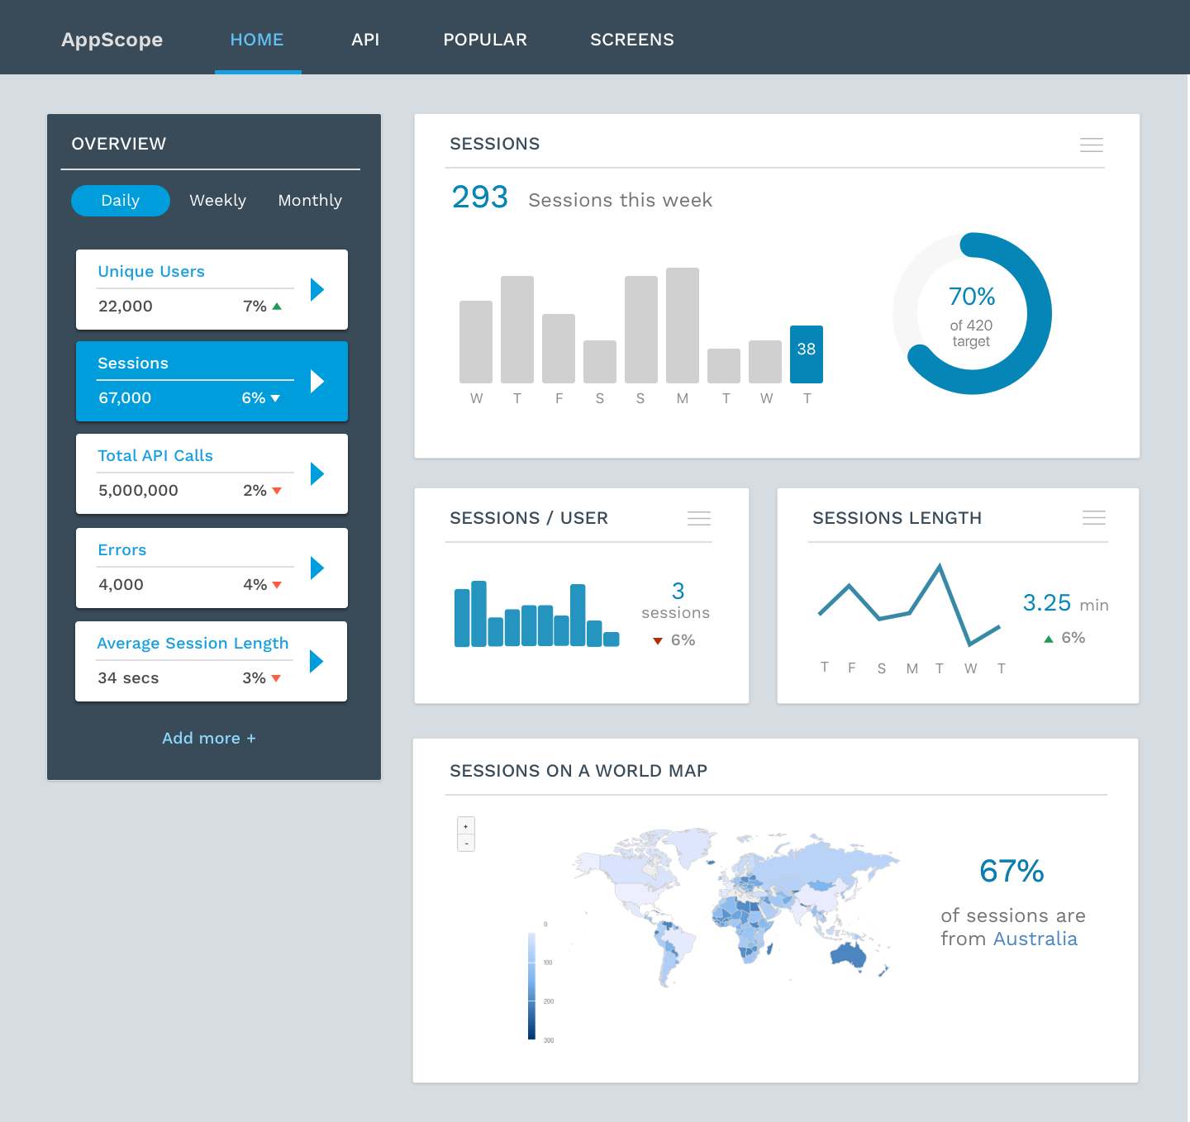Open the Popular tab

(485, 40)
